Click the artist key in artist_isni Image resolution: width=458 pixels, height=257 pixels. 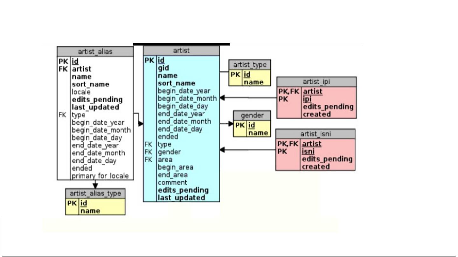coord(311,144)
